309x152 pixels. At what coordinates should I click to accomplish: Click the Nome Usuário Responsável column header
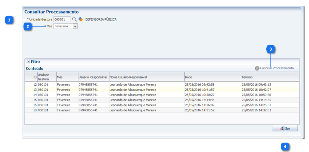coord(147,77)
